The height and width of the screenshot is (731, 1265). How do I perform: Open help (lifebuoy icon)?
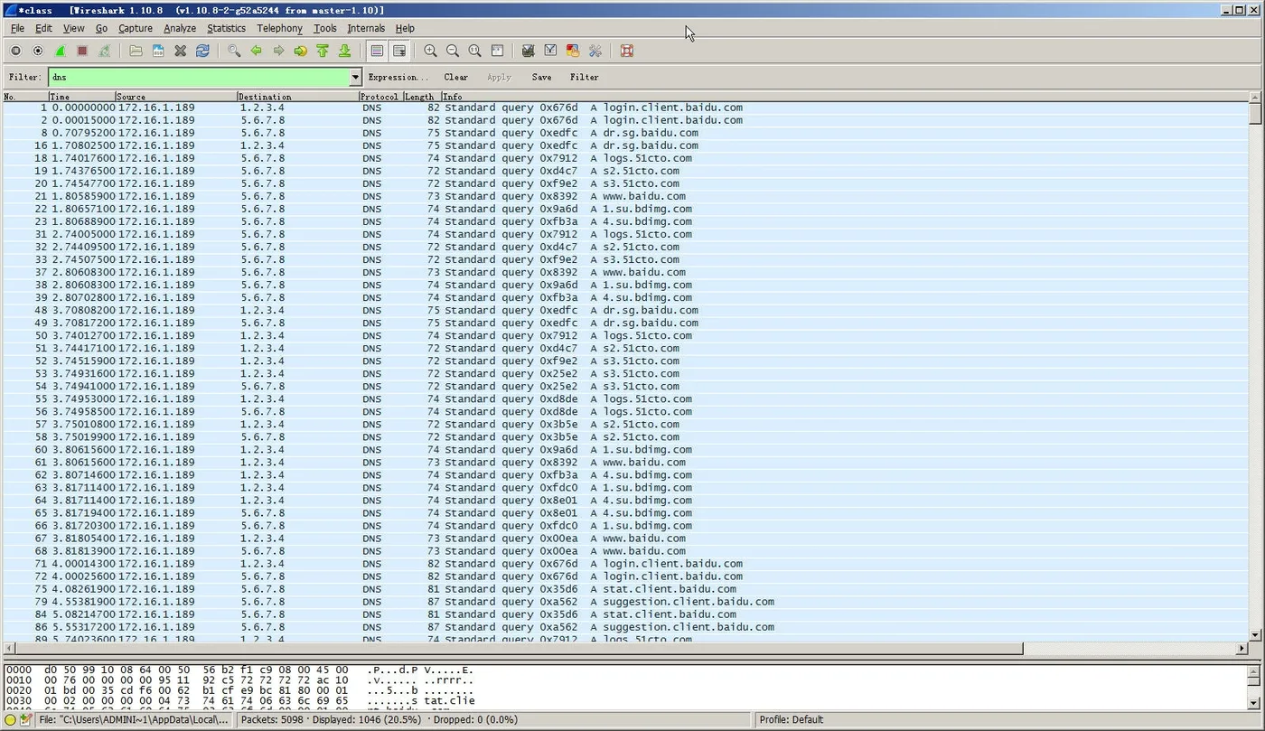pyautogui.click(x=626, y=52)
